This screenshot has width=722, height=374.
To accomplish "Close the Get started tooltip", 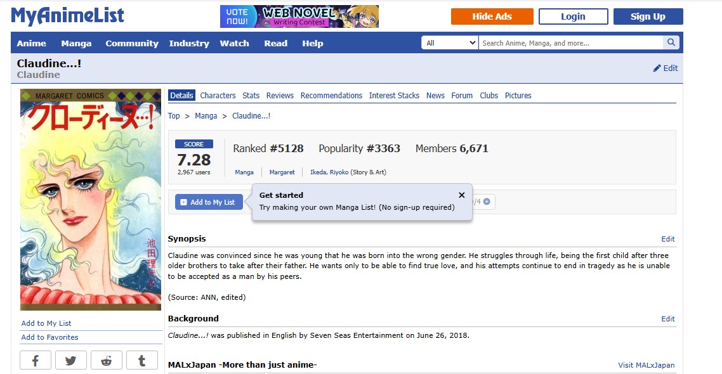I will tap(461, 195).
